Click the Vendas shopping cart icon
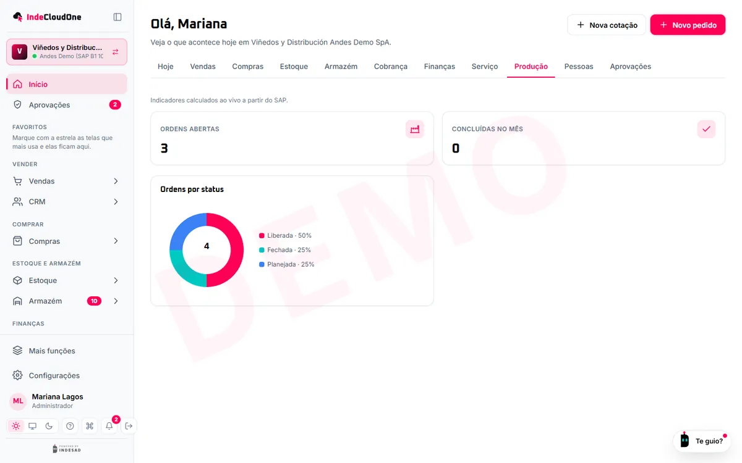Viewport: 742px width, 463px height. click(x=17, y=181)
